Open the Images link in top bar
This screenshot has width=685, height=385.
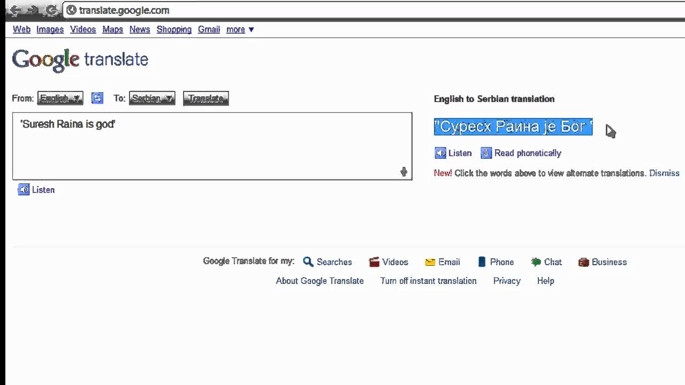[x=50, y=29]
